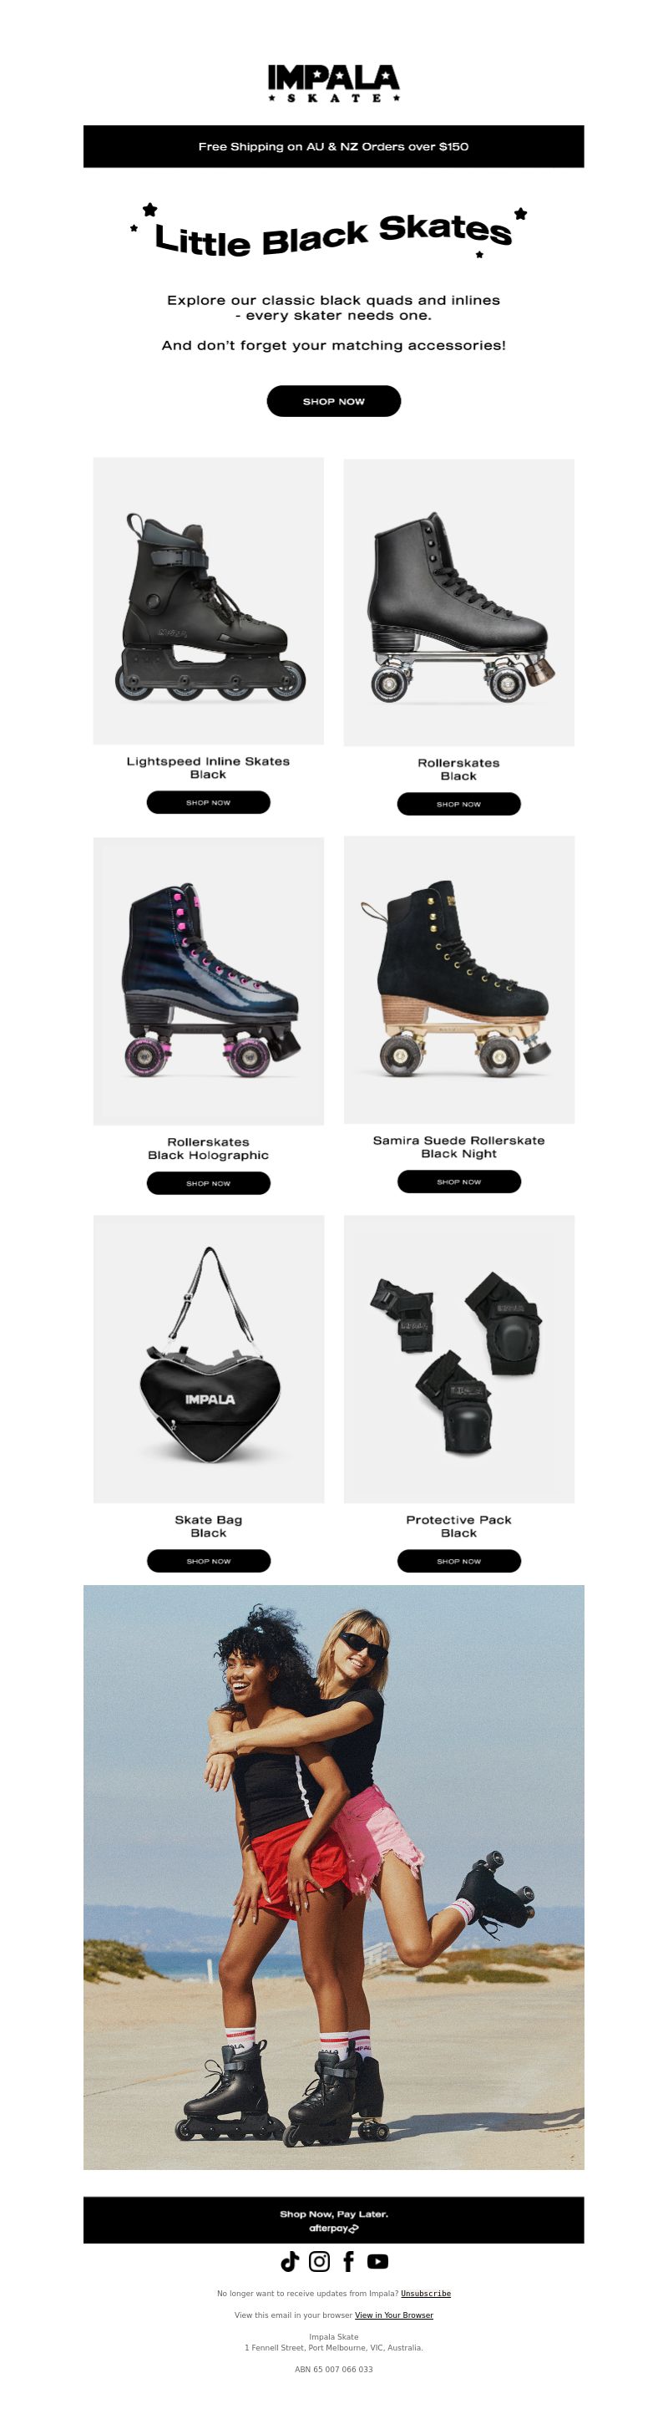Click the Afterpay Shop Now, Pay Later banner
Viewport: 668px width, 2414px height.
coord(333,2220)
